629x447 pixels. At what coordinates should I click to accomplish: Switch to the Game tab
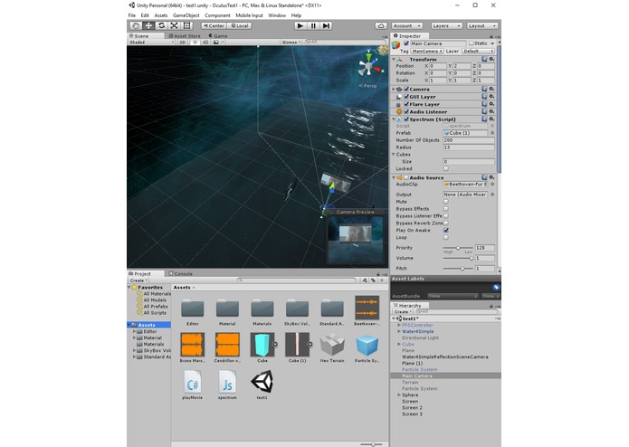(x=218, y=35)
